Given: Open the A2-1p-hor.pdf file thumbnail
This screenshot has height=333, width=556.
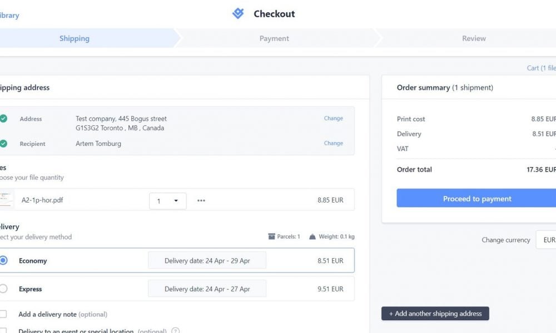Looking at the screenshot, I should [6, 200].
